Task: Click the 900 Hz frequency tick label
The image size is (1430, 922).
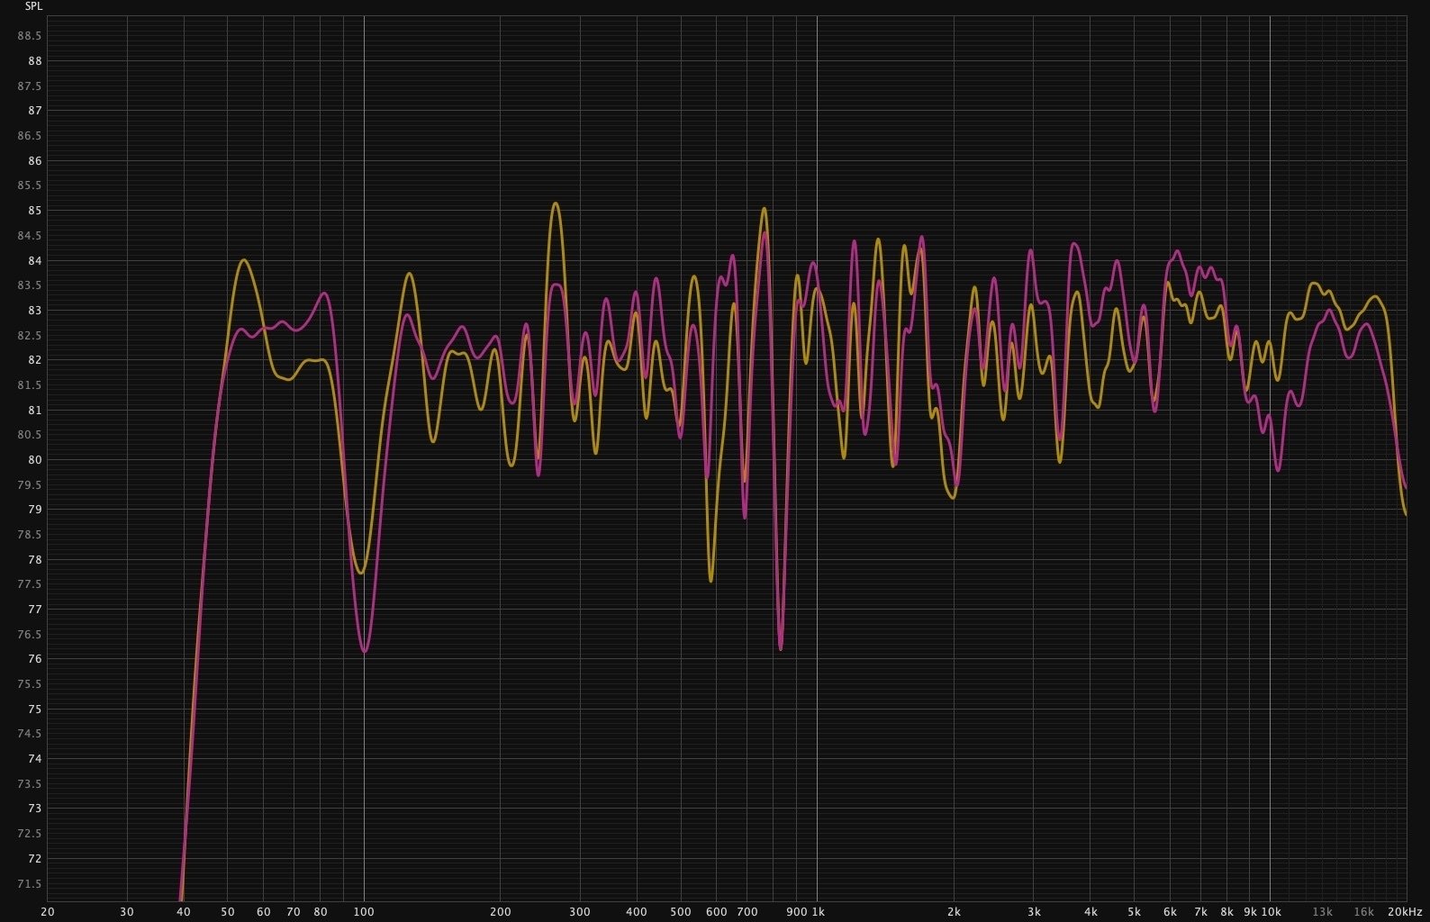Action: [x=796, y=912]
